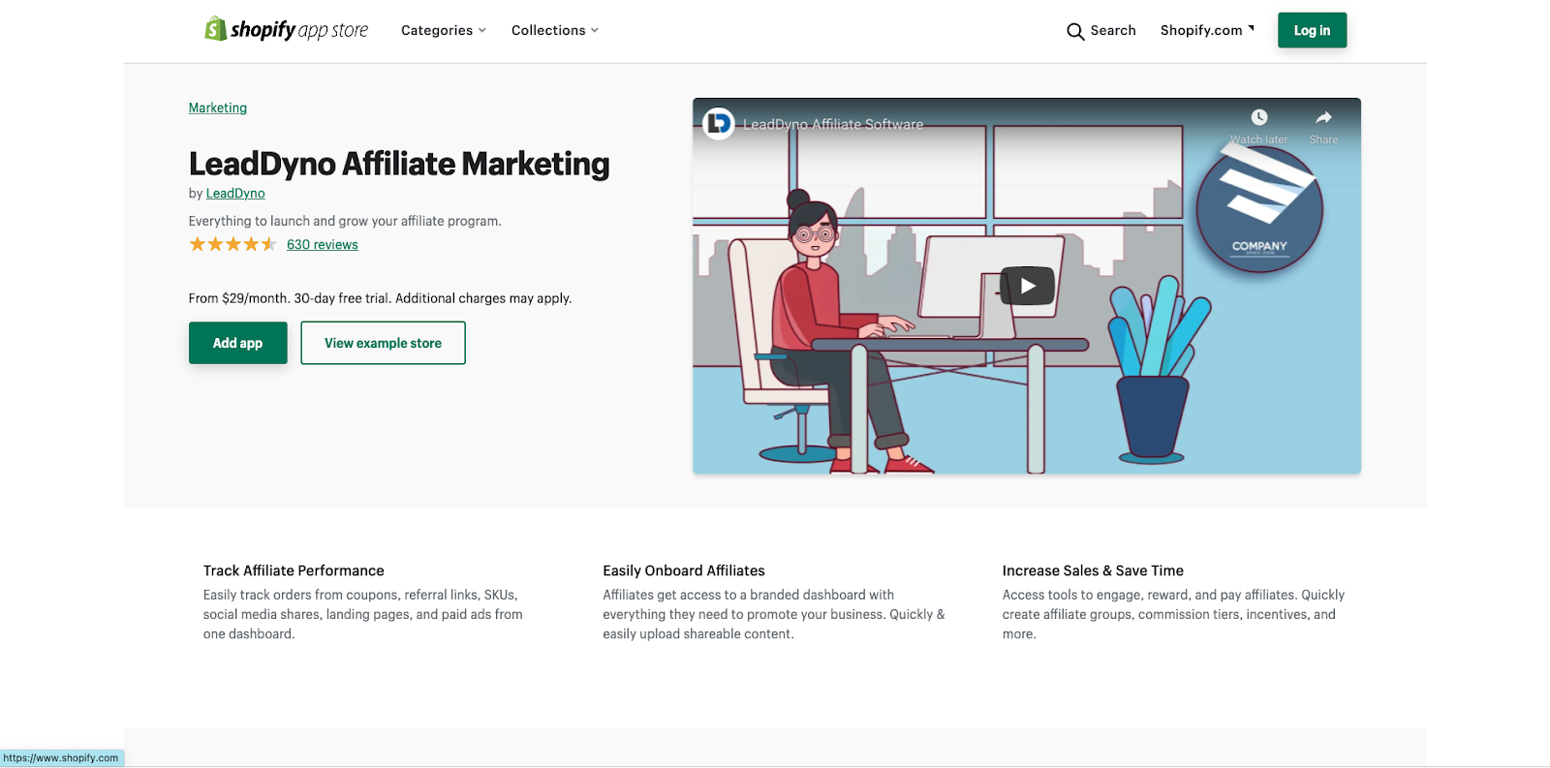Image resolution: width=1550 pixels, height=768 pixels.
Task: Click the Share arrow icon
Action: tap(1323, 117)
